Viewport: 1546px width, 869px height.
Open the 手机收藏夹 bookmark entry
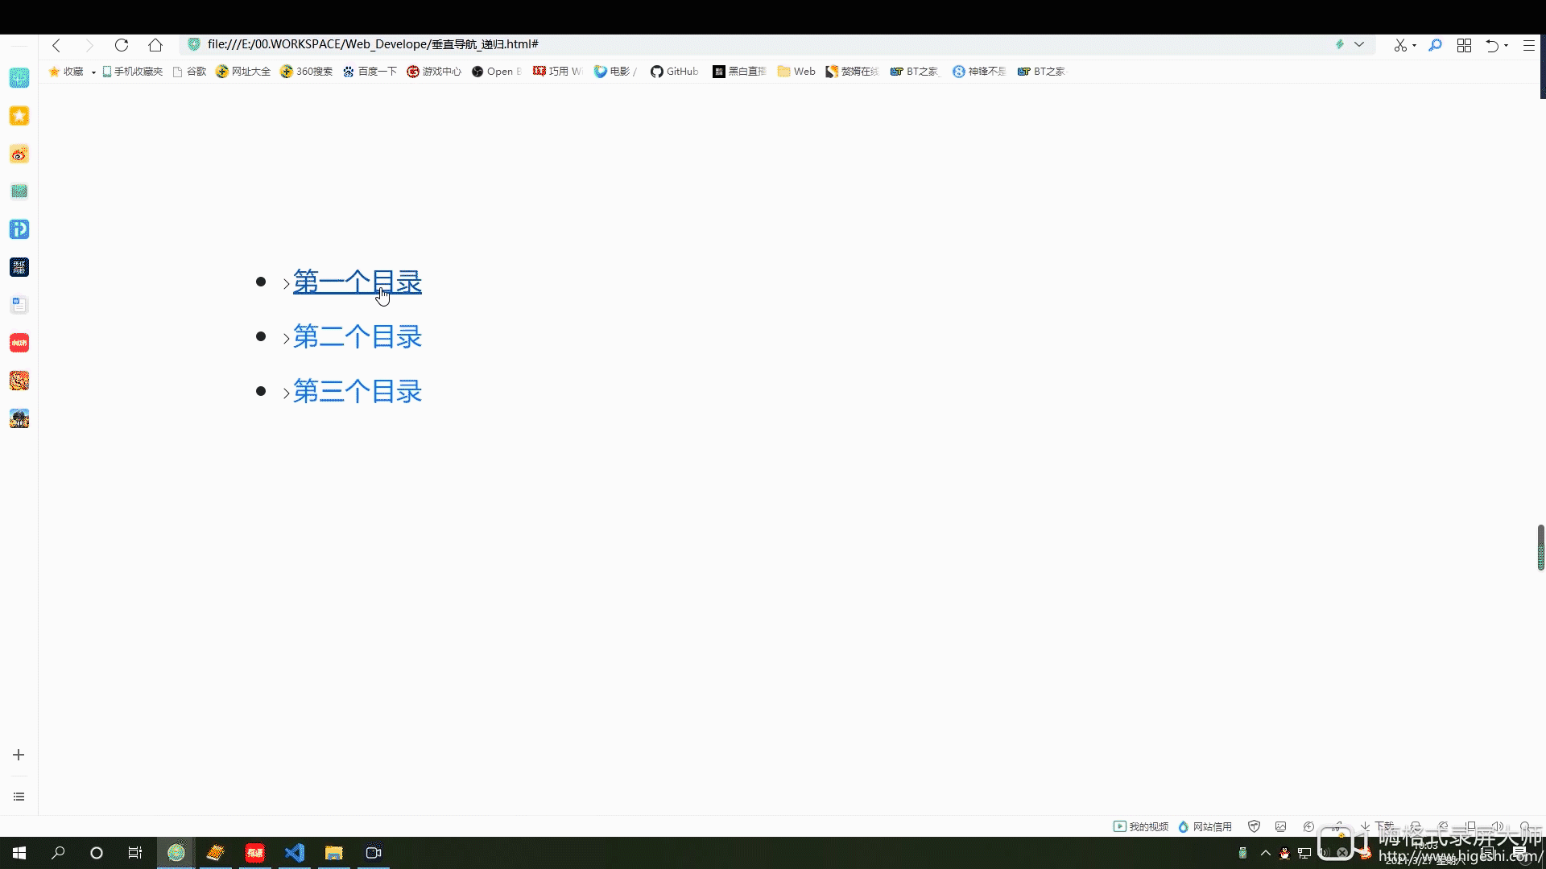click(x=132, y=72)
